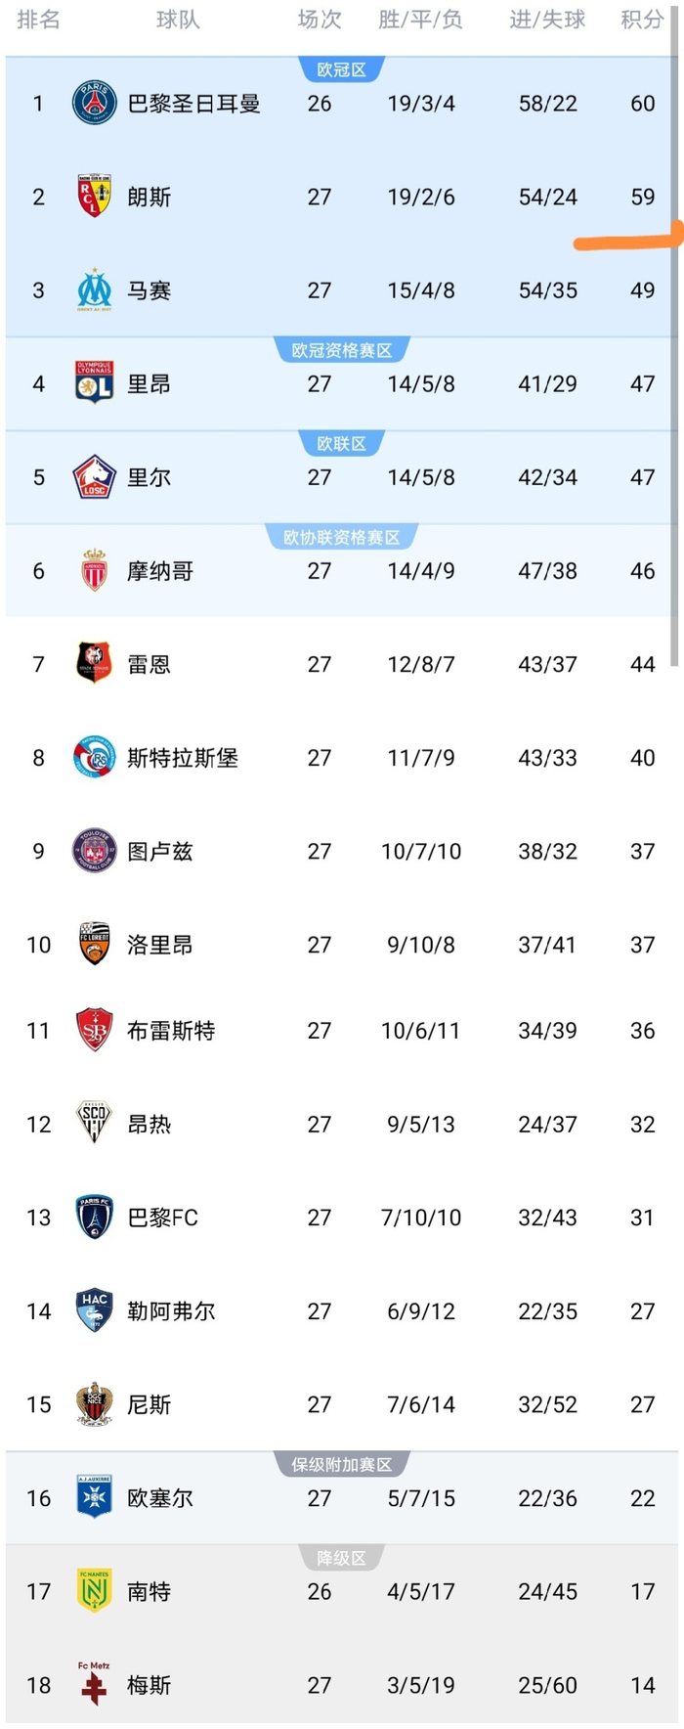Open team name 斯特拉斯堡

(x=183, y=758)
